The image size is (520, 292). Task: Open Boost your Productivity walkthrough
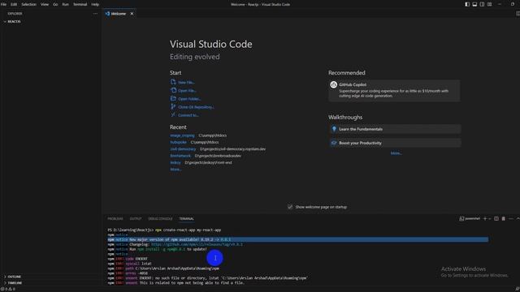pyautogui.click(x=394, y=143)
